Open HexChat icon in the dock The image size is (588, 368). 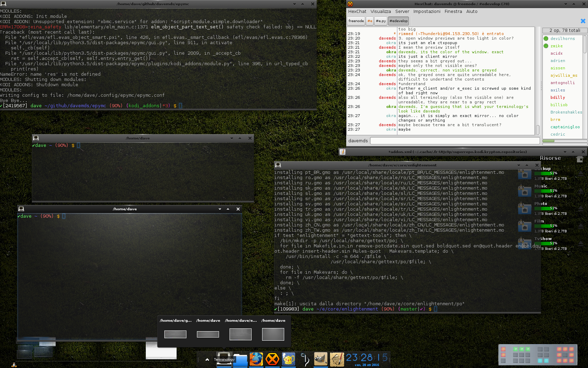click(272, 359)
